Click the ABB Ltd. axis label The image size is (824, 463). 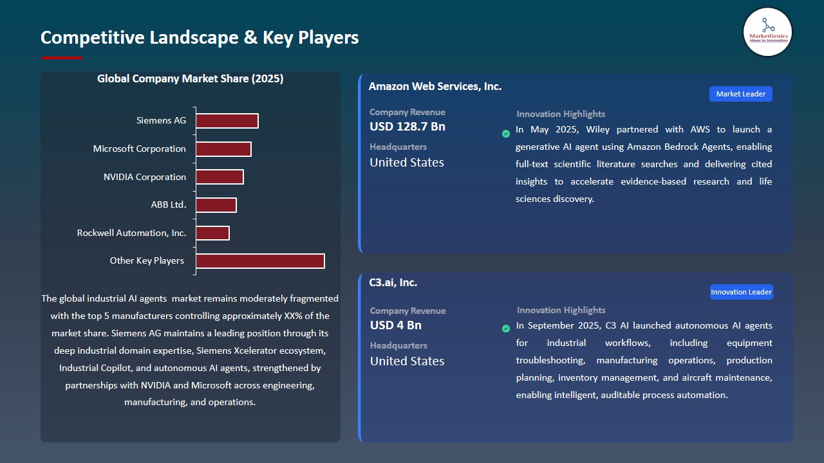(x=169, y=204)
